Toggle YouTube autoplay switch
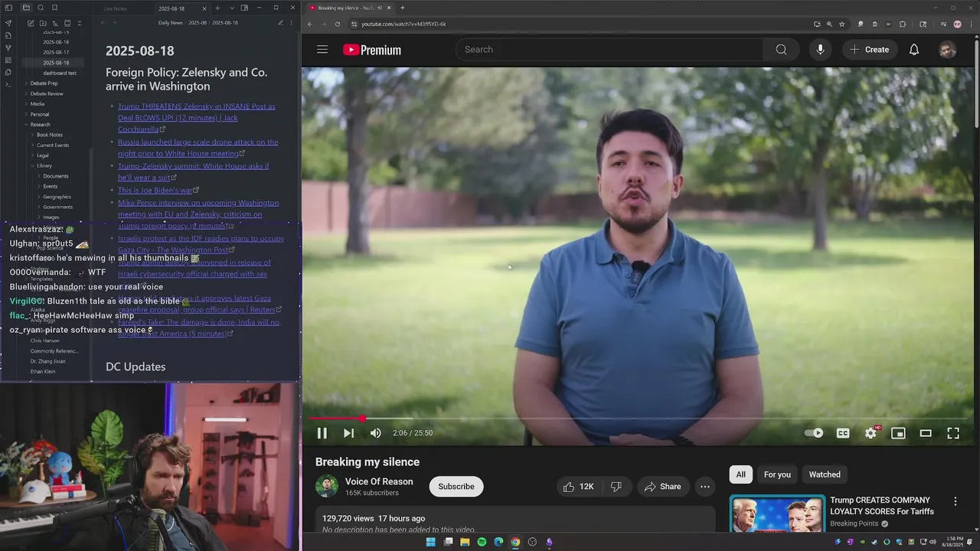 coord(814,433)
